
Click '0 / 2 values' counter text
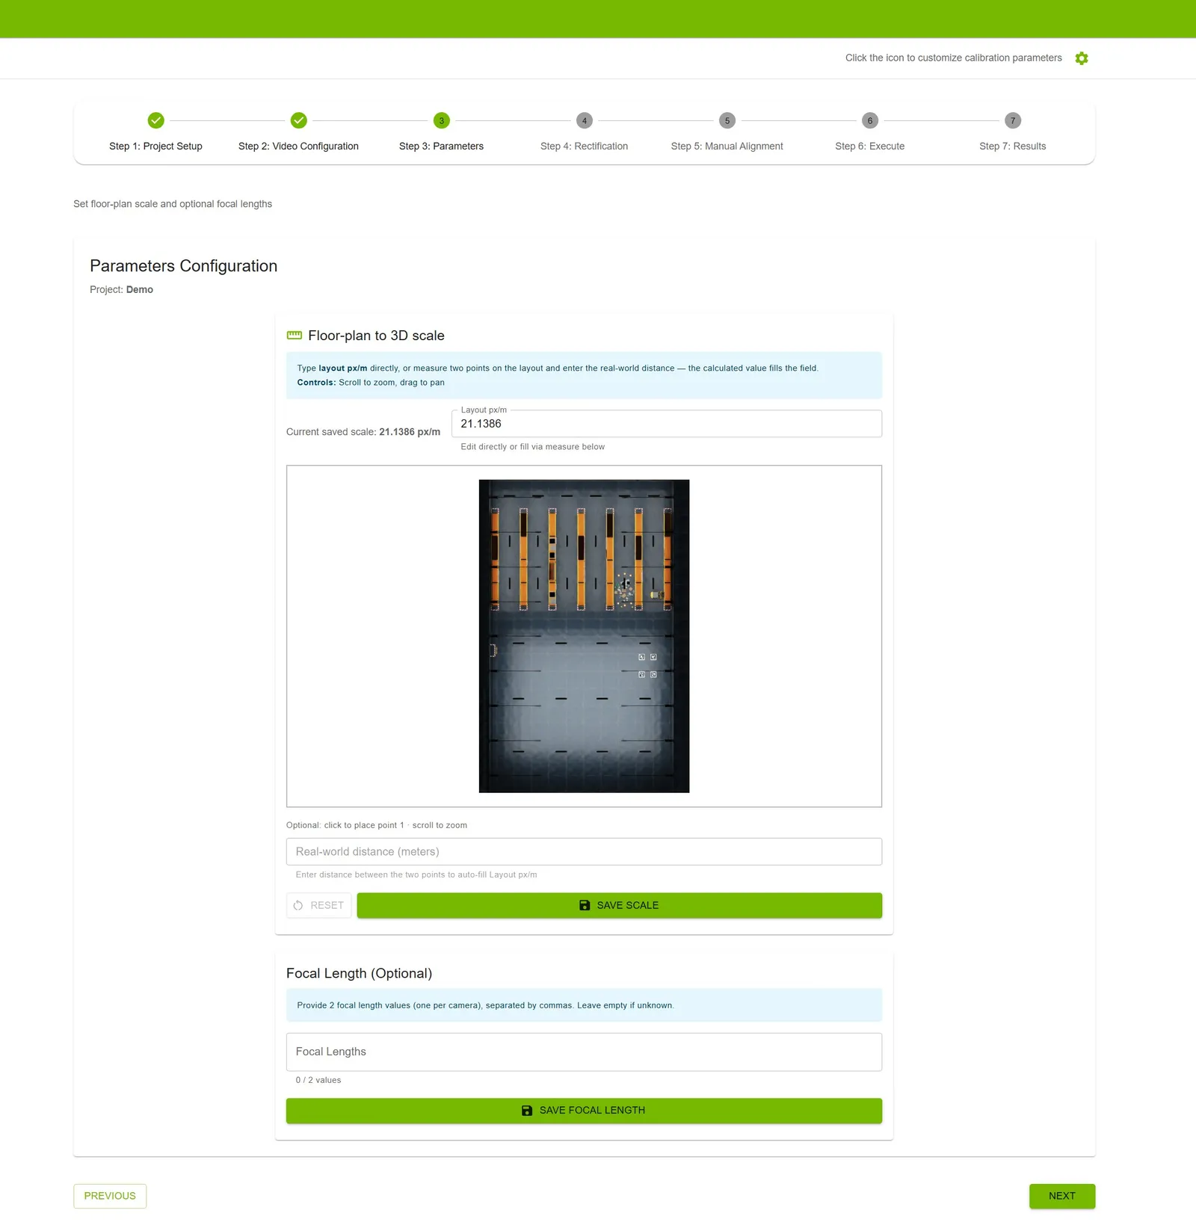click(318, 1081)
